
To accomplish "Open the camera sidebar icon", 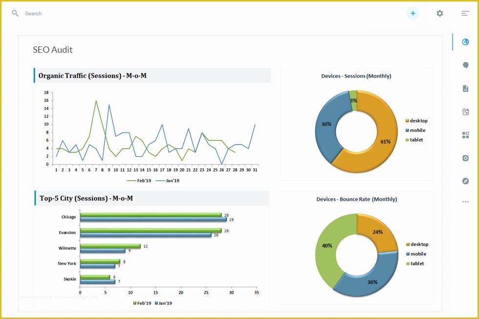I will pos(465,158).
